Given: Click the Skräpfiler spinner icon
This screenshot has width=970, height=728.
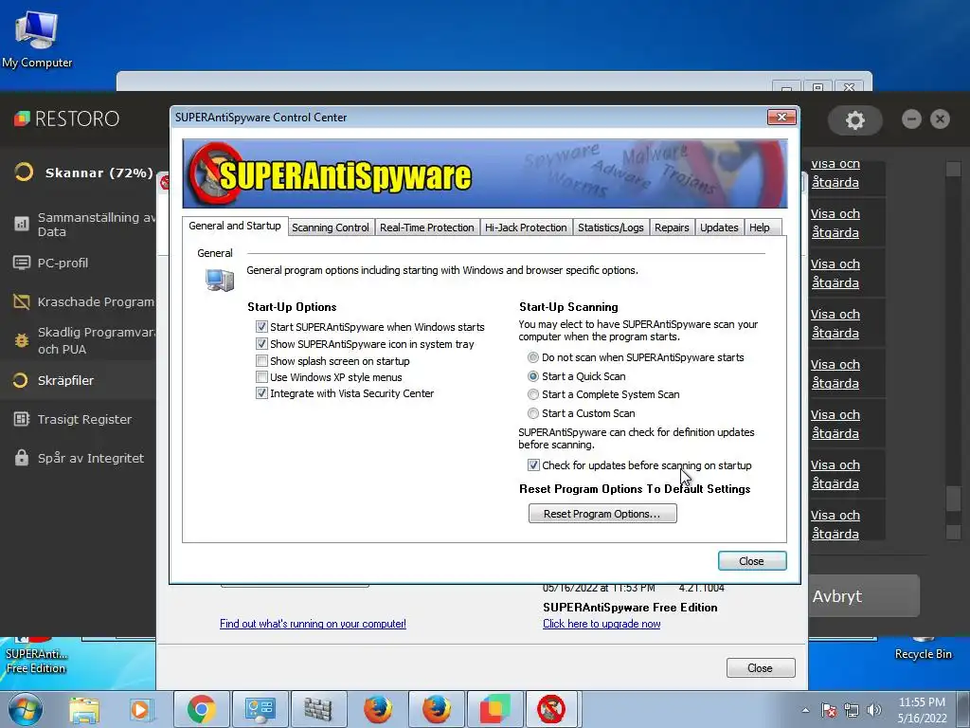Looking at the screenshot, I should 21,380.
